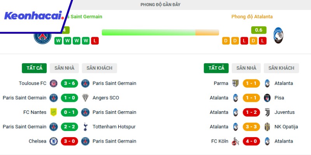Click the Toulouse FC team crest
This screenshot has width=311, height=155.
pyautogui.click(x=54, y=83)
